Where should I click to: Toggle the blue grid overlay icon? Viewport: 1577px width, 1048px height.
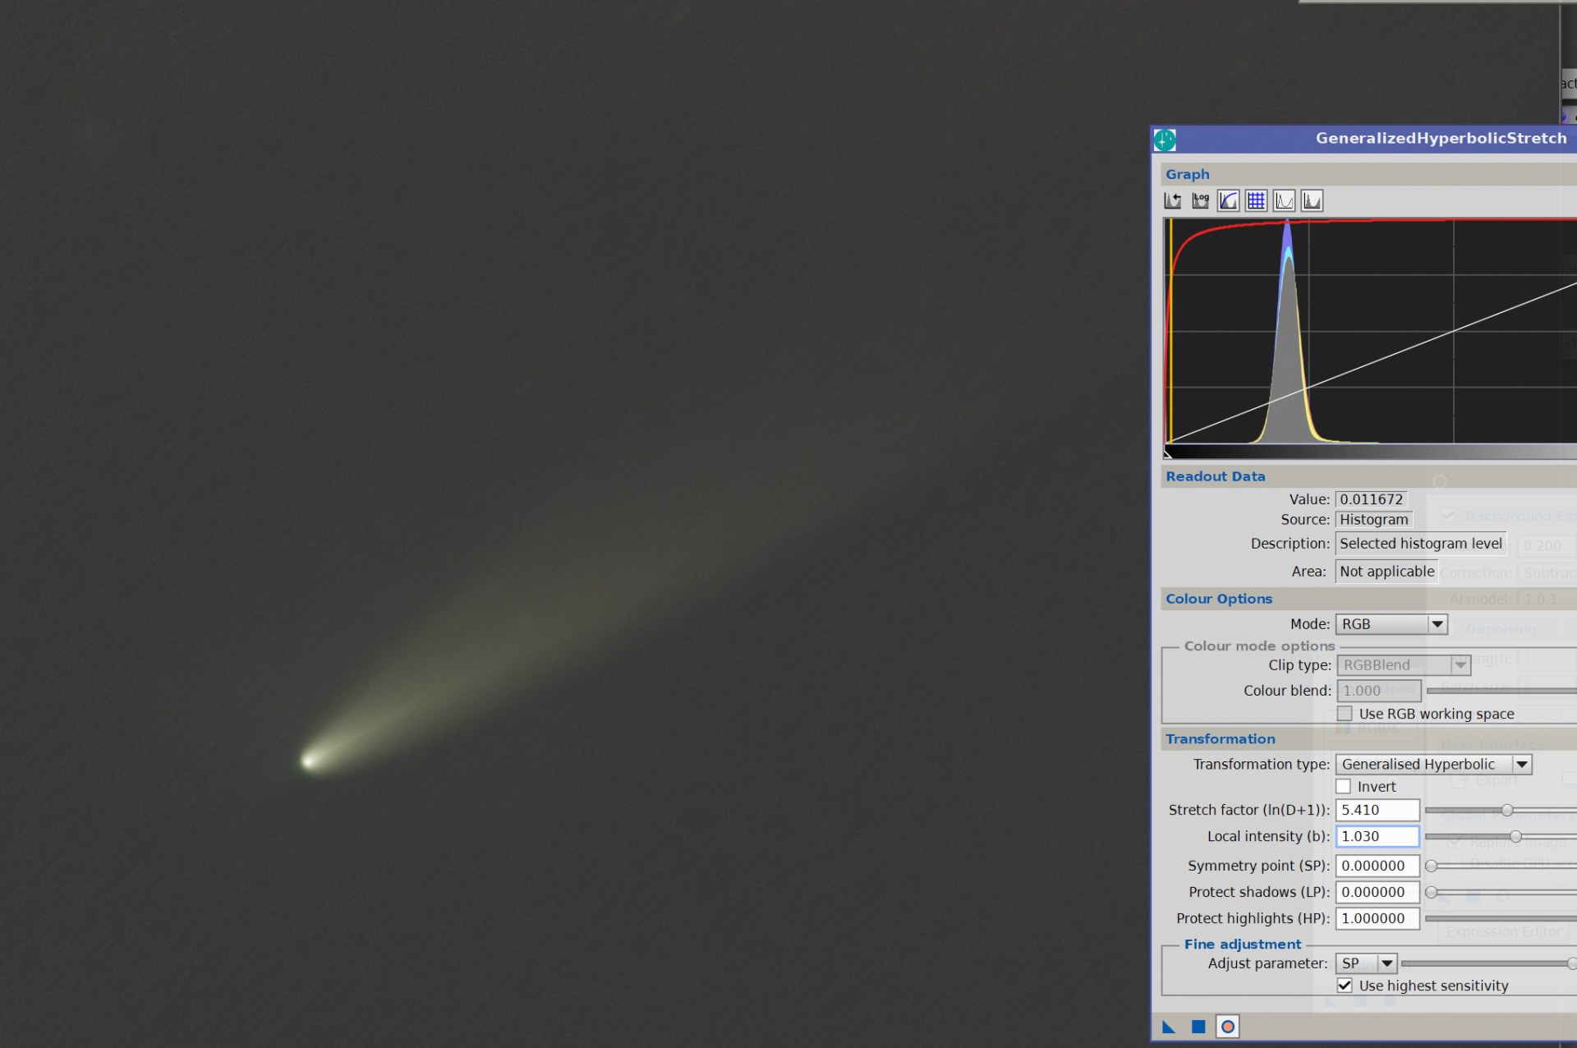[1256, 200]
